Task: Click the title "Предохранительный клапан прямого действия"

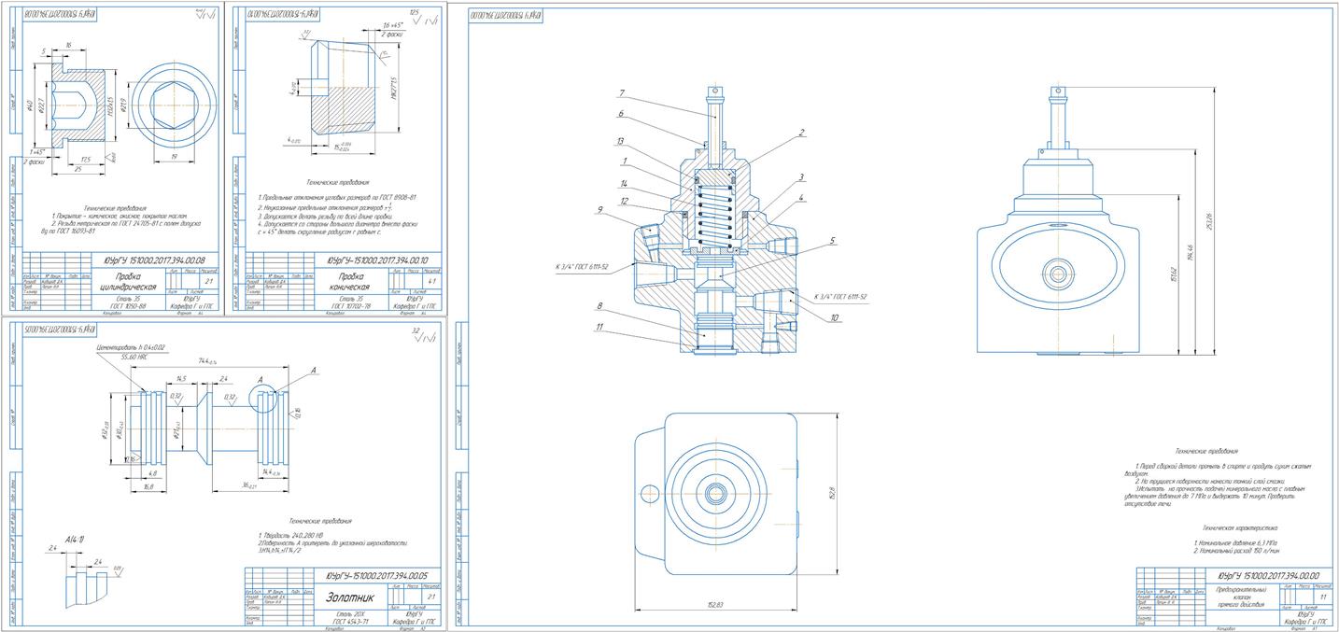Action: tap(1240, 597)
